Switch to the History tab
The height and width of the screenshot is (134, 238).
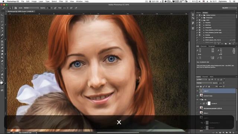[199, 13]
